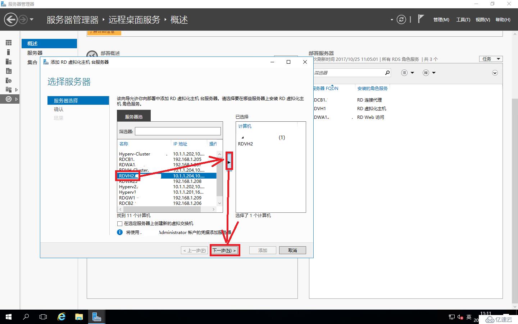Open the 帮助(H) menu
This screenshot has height=324, width=518.
(503, 20)
